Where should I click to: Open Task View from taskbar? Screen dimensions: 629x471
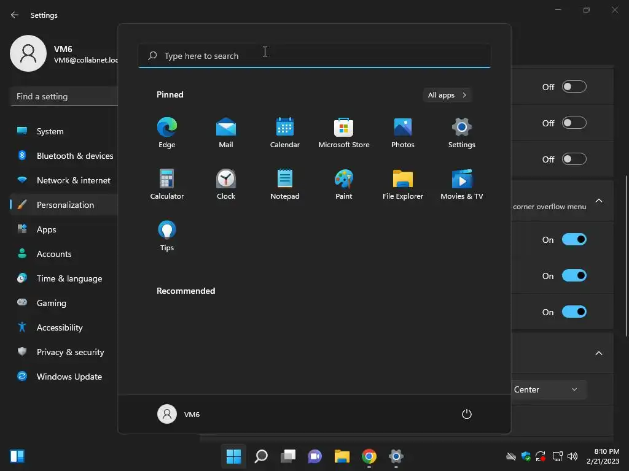(x=288, y=456)
